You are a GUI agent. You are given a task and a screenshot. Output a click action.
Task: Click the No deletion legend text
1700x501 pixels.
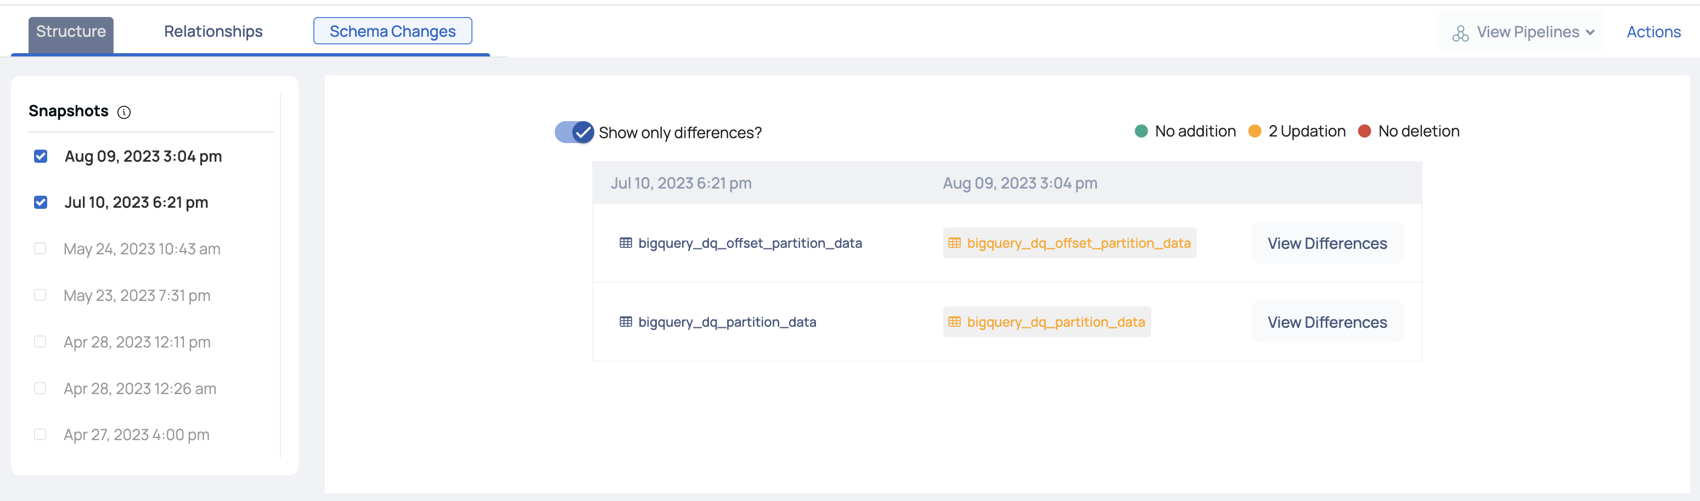pos(1419,131)
